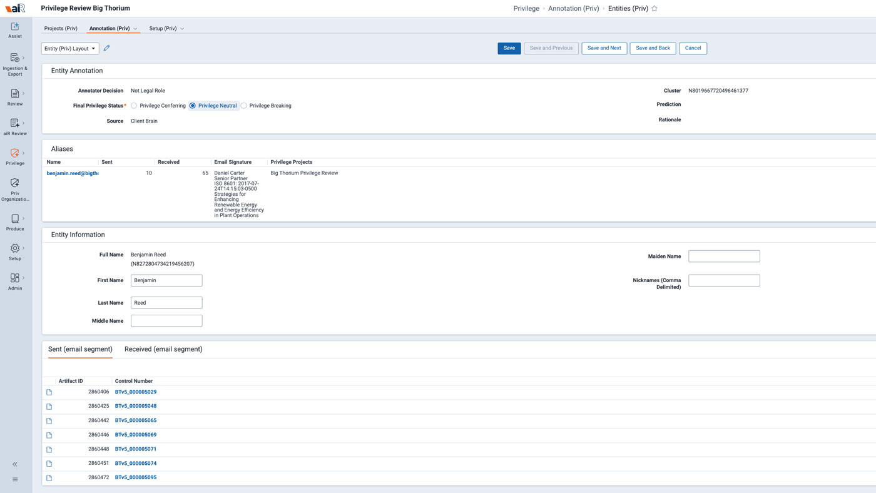Switch to Received (email segment) tab

click(163, 349)
